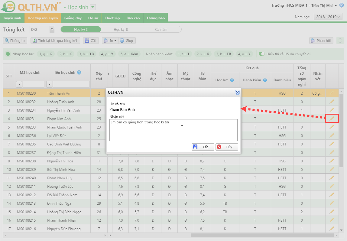Click the Cất save button in dialog
The width and height of the screenshot is (347, 241).
tap(203, 147)
